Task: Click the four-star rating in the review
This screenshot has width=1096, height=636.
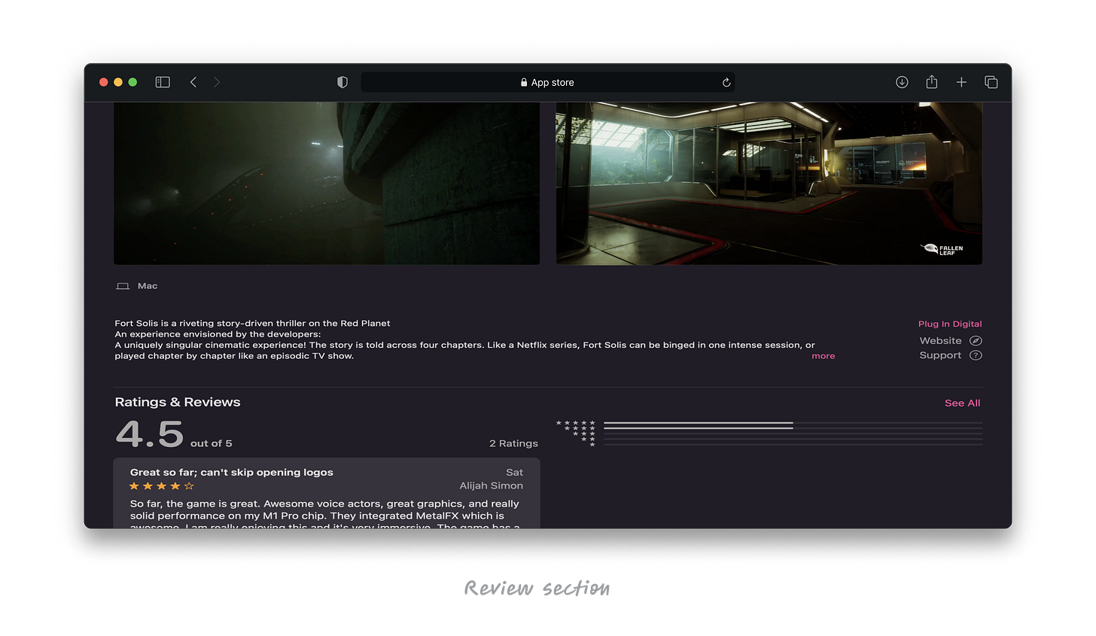Action: [162, 486]
